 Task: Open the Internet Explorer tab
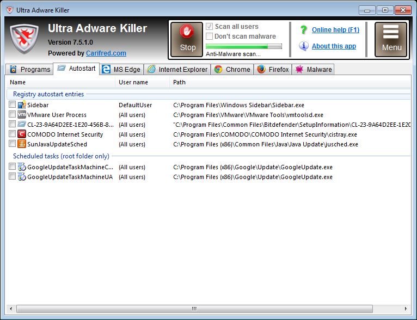pos(177,69)
